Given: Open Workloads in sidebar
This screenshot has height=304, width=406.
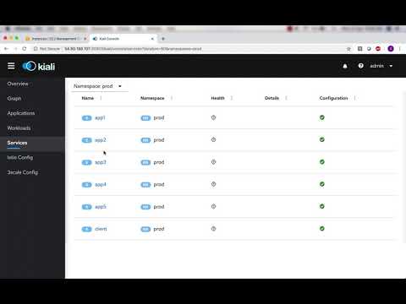Looking at the screenshot, I should pyautogui.click(x=19, y=128).
